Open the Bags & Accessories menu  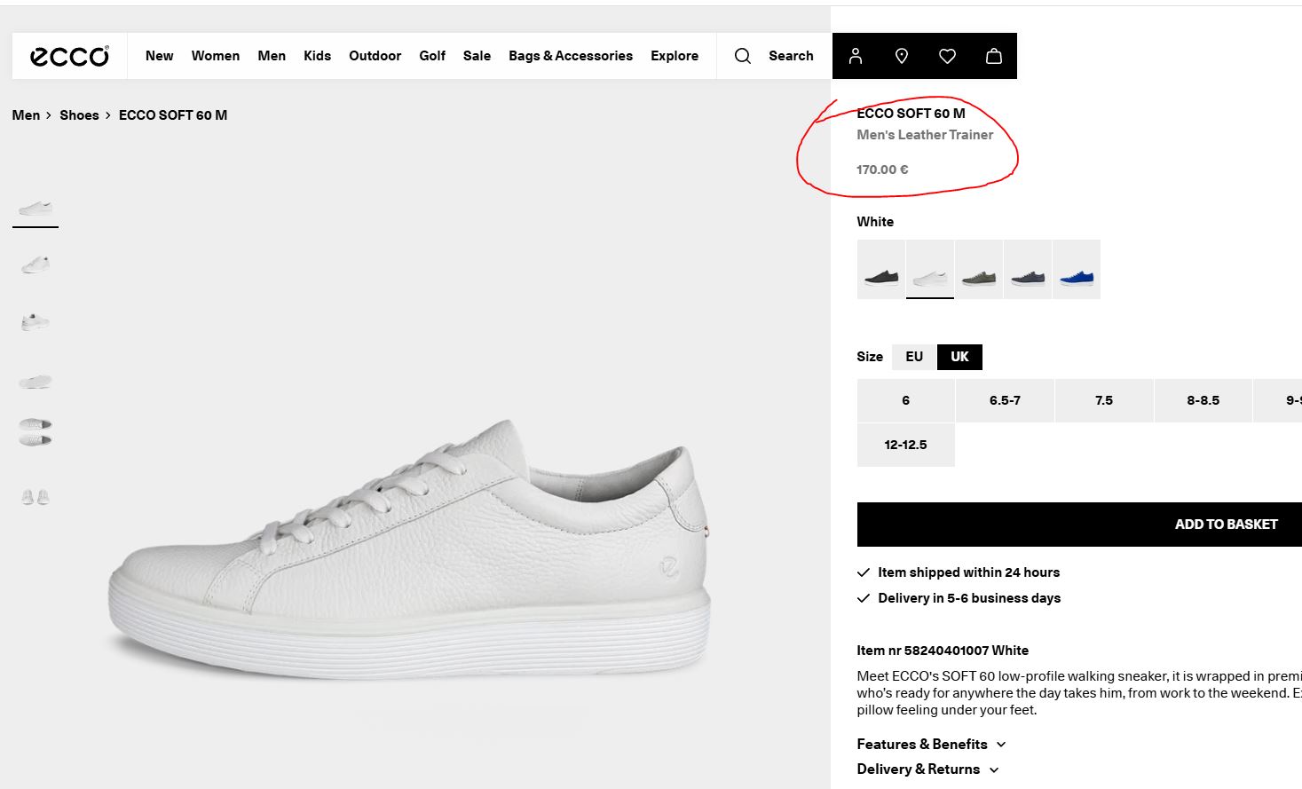coord(571,56)
